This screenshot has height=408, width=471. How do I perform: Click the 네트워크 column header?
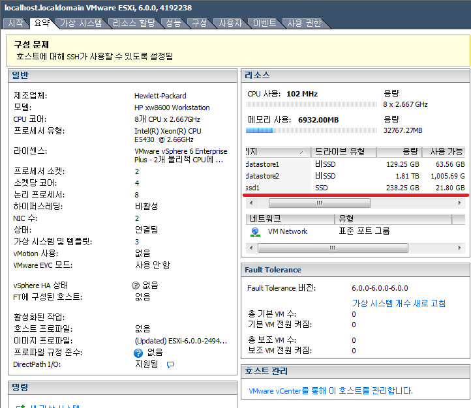coord(290,219)
